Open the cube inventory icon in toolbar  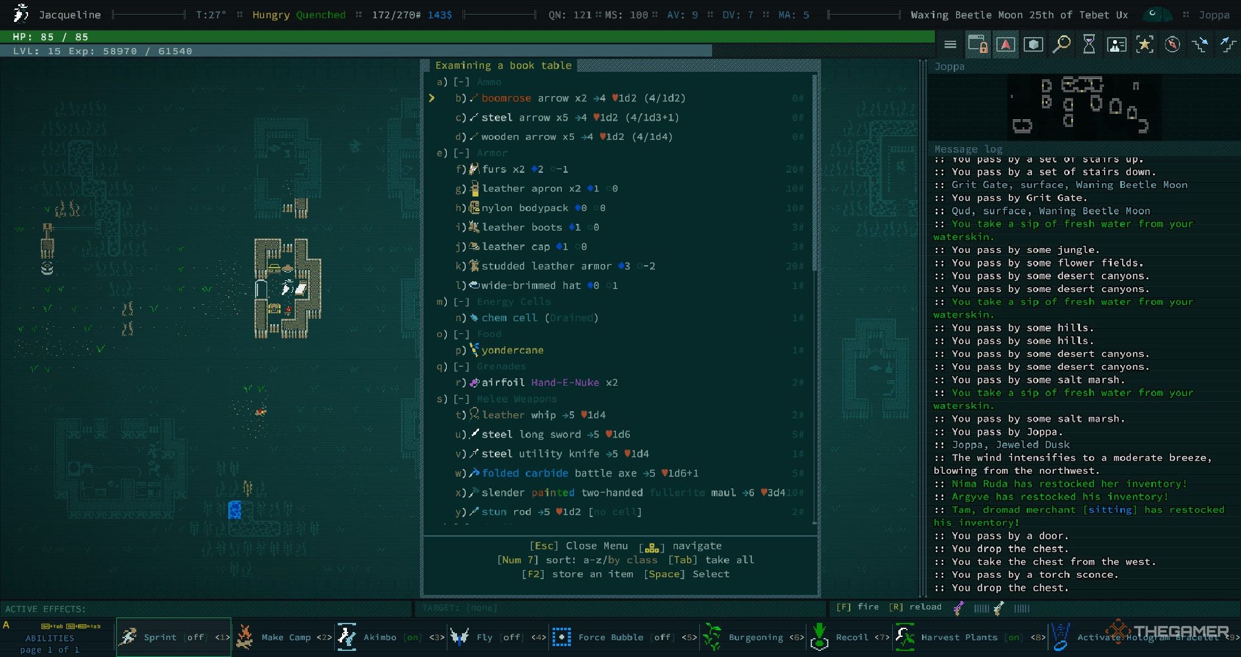coord(1033,44)
